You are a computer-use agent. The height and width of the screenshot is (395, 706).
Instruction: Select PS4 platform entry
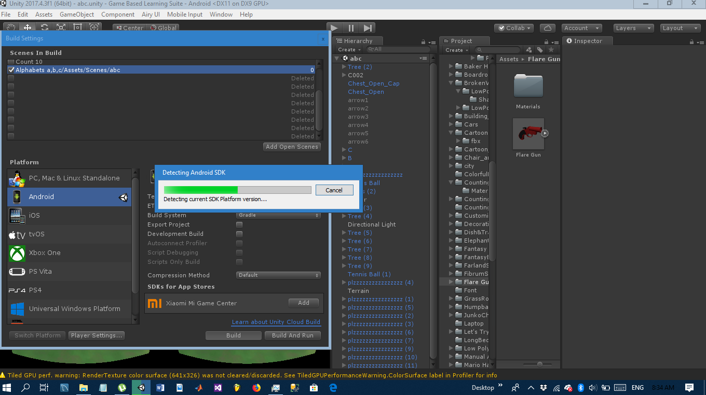[x=70, y=290]
